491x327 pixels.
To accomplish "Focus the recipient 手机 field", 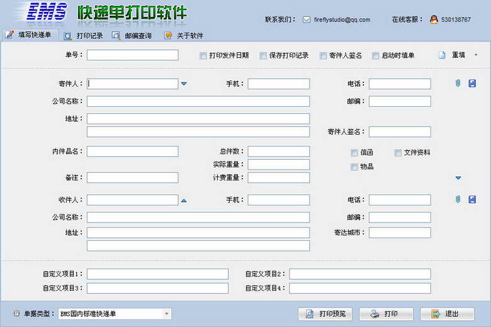I will click(279, 200).
